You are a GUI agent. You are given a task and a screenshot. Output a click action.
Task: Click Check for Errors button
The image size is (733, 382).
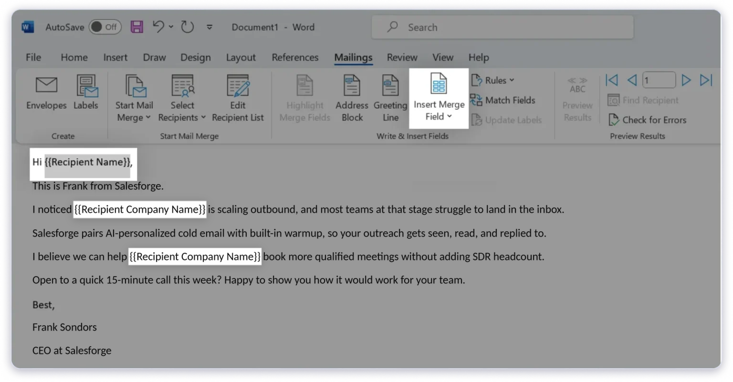pyautogui.click(x=647, y=120)
